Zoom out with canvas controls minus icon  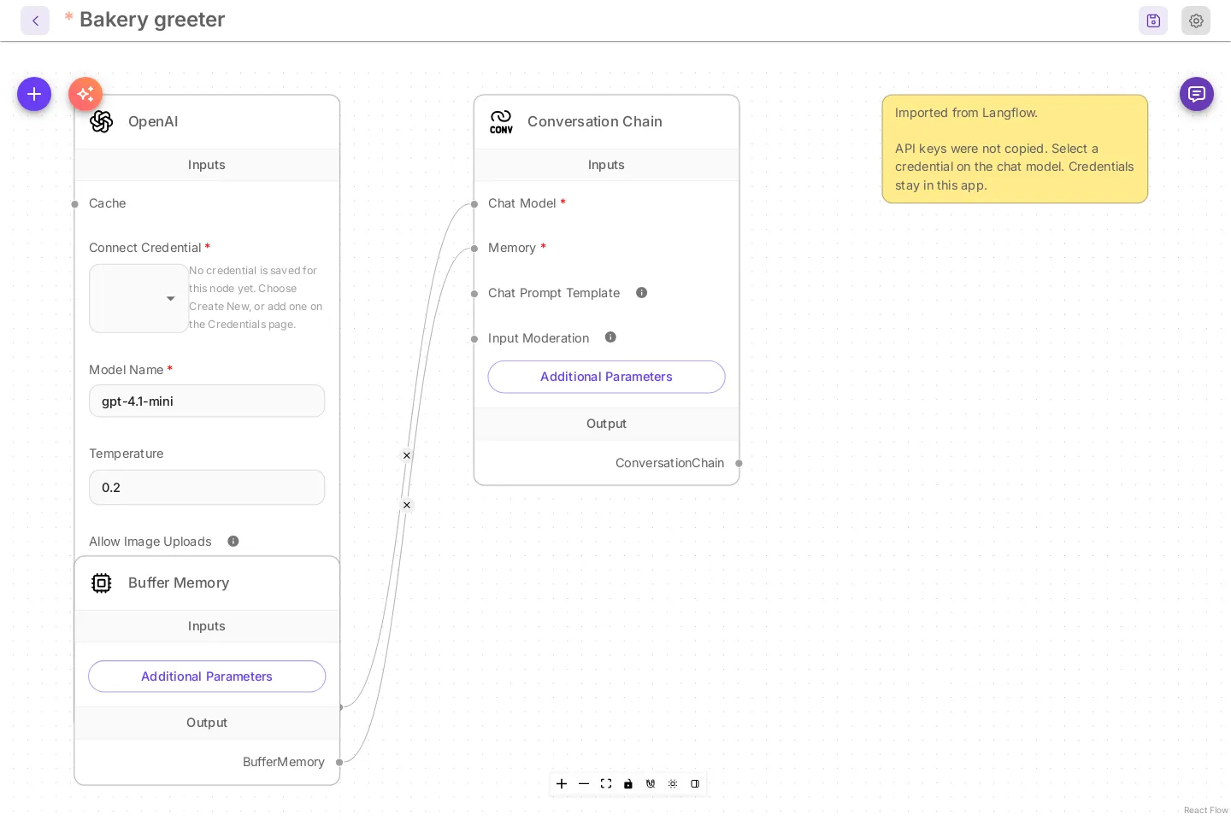tap(584, 784)
